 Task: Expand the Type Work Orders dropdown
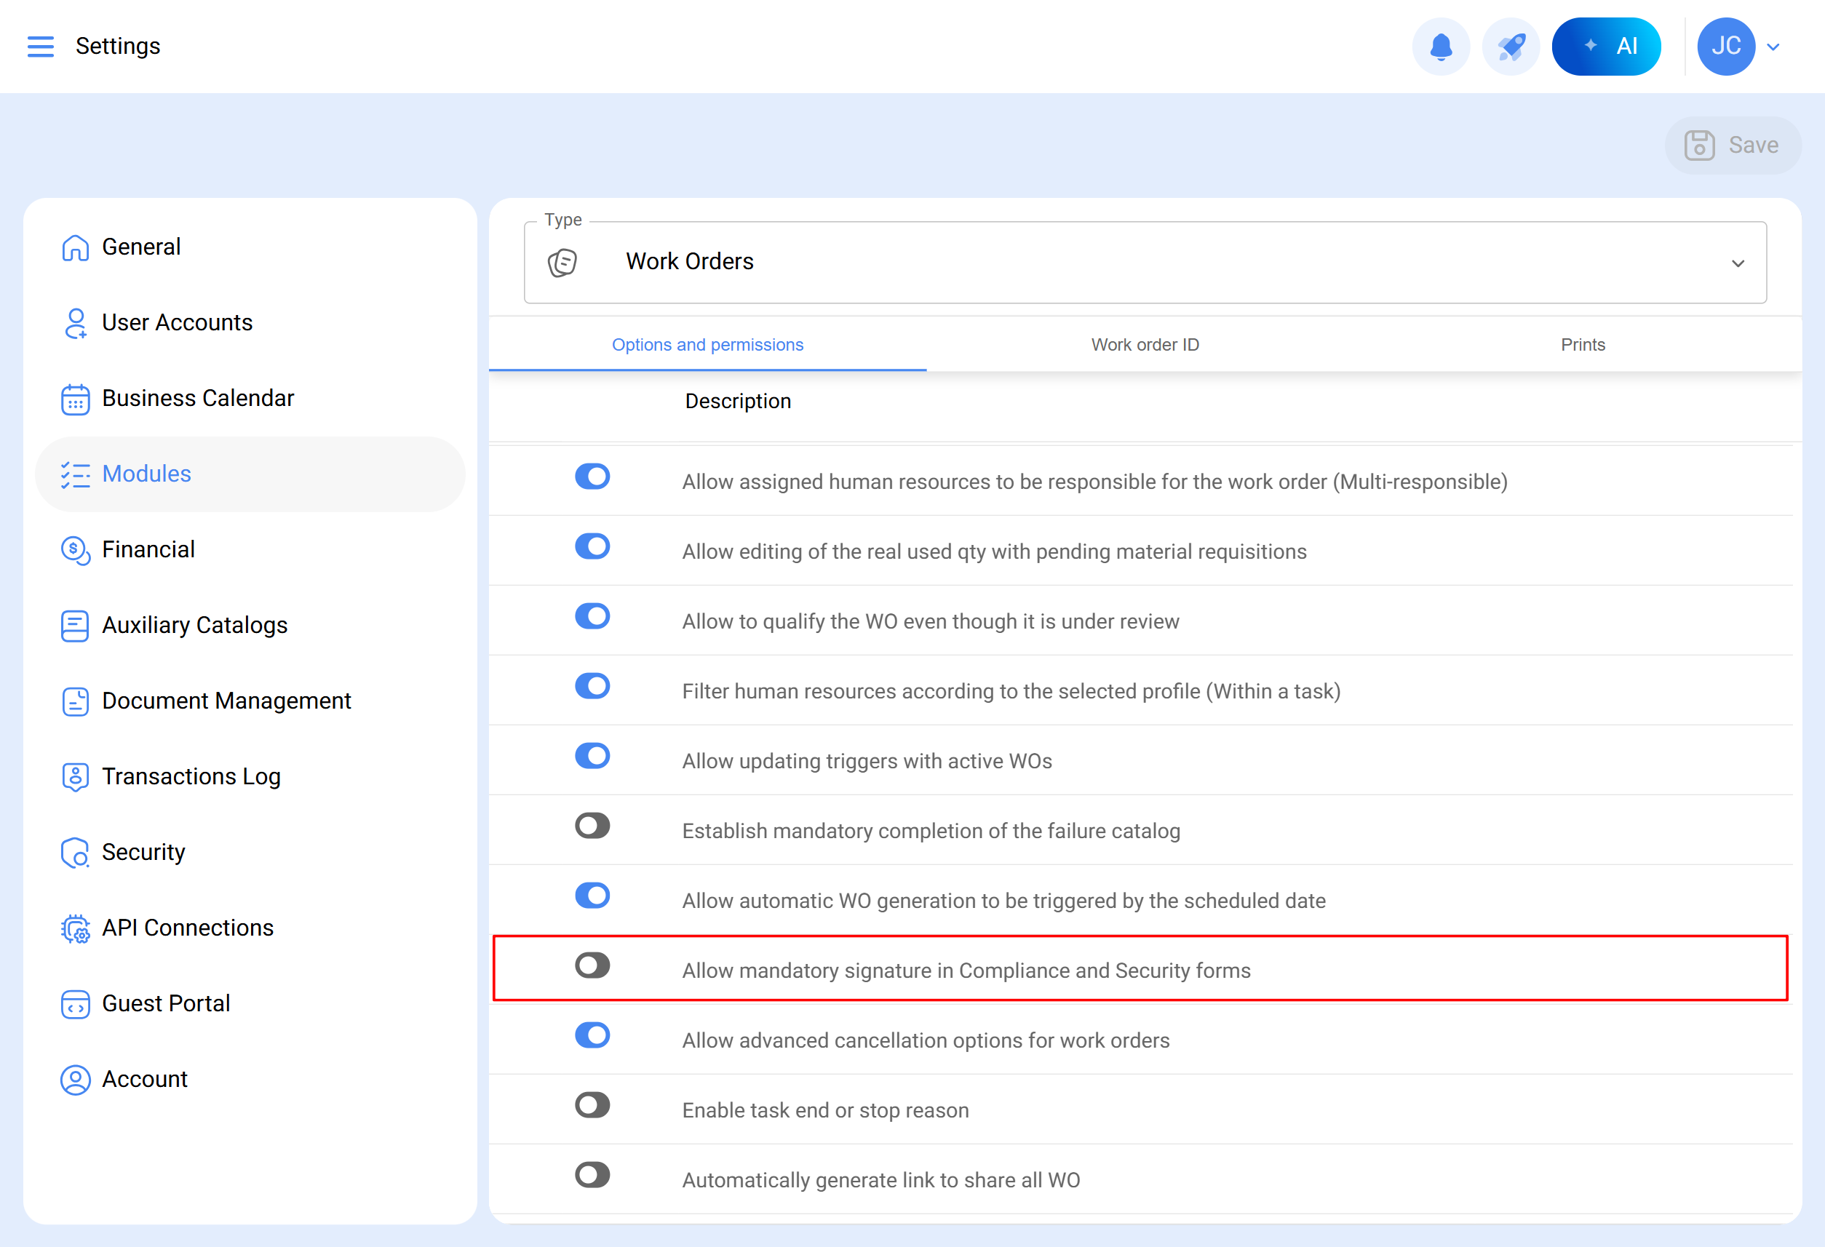pyautogui.click(x=1737, y=263)
